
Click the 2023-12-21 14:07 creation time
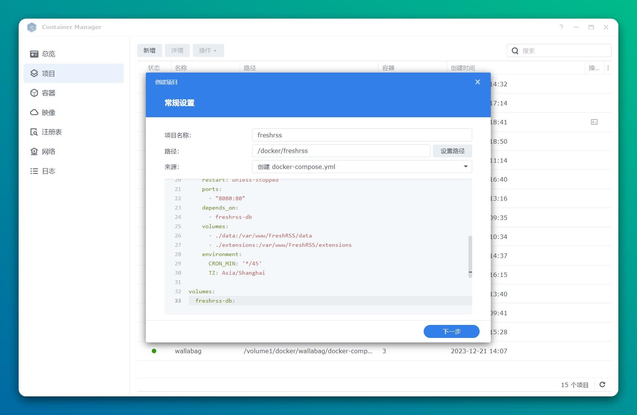(479, 351)
